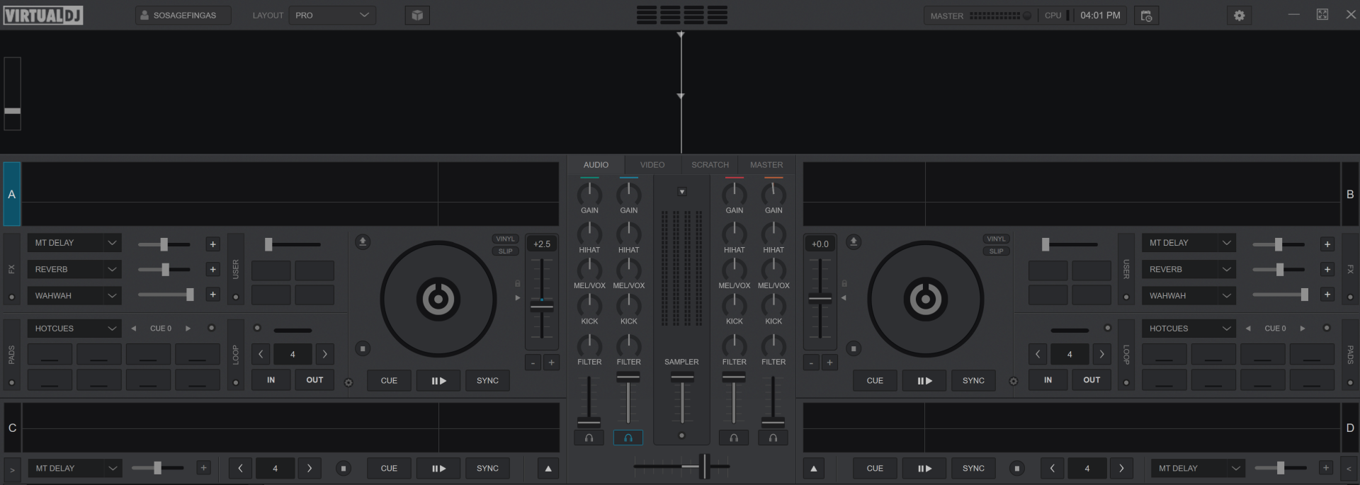Click the stop button on deck C
Image resolution: width=1360 pixels, height=485 pixels.
(344, 468)
